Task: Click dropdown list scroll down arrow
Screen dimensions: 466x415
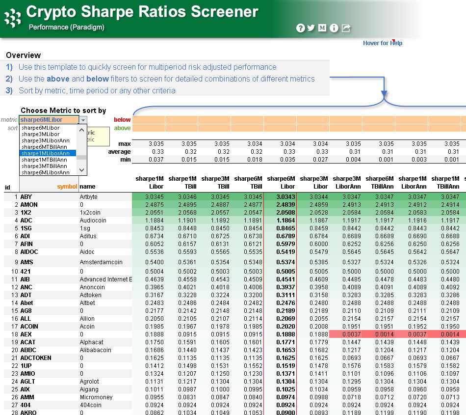Action: (82, 170)
